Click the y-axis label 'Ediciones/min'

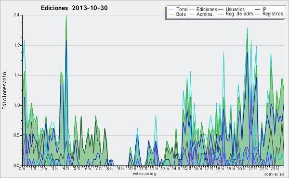point(4,90)
